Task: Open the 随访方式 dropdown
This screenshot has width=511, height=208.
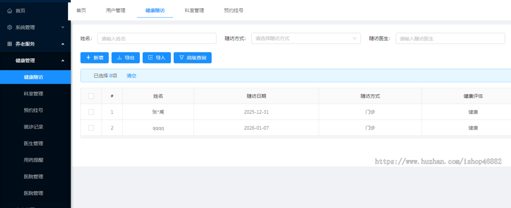Action: coord(306,38)
